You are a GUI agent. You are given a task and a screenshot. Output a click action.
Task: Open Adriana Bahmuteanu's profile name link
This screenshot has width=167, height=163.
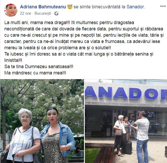pos(43,7)
